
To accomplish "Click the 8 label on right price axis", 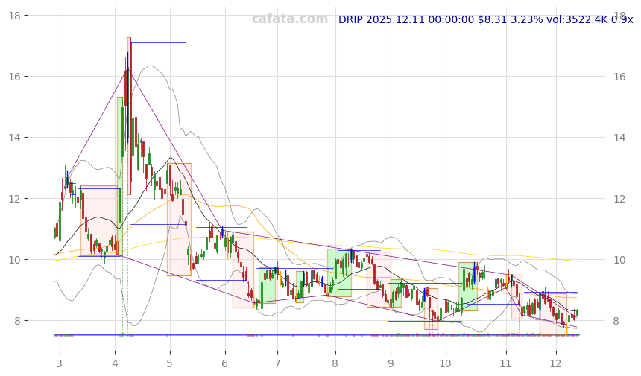I will click(616, 321).
